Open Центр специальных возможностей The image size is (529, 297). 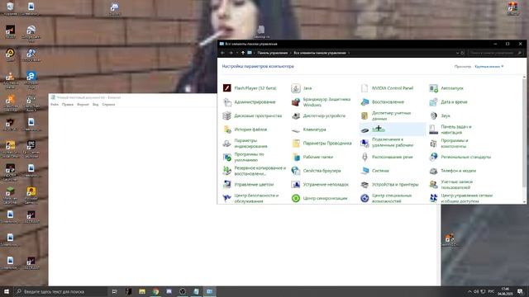click(x=386, y=198)
